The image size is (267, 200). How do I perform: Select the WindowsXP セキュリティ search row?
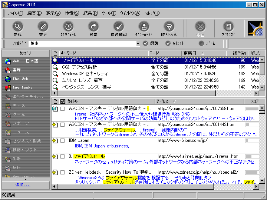(156, 74)
